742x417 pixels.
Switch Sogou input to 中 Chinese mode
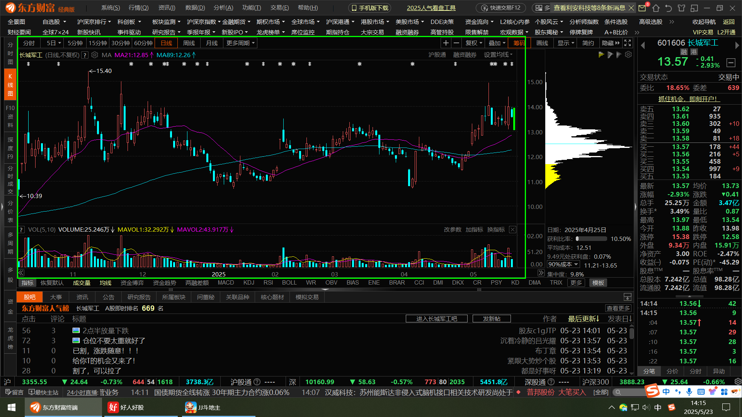(x=666, y=392)
